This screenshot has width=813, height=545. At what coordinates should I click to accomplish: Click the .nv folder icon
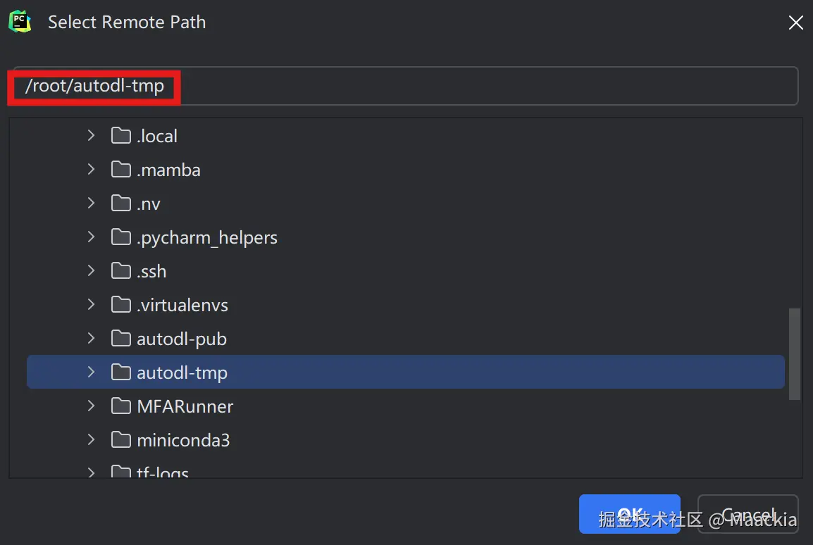[x=121, y=203]
